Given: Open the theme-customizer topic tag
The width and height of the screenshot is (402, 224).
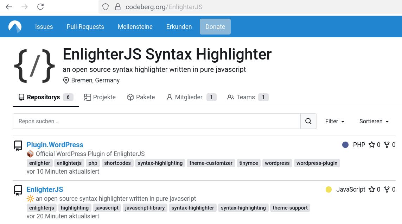Looking at the screenshot, I should [x=211, y=163].
